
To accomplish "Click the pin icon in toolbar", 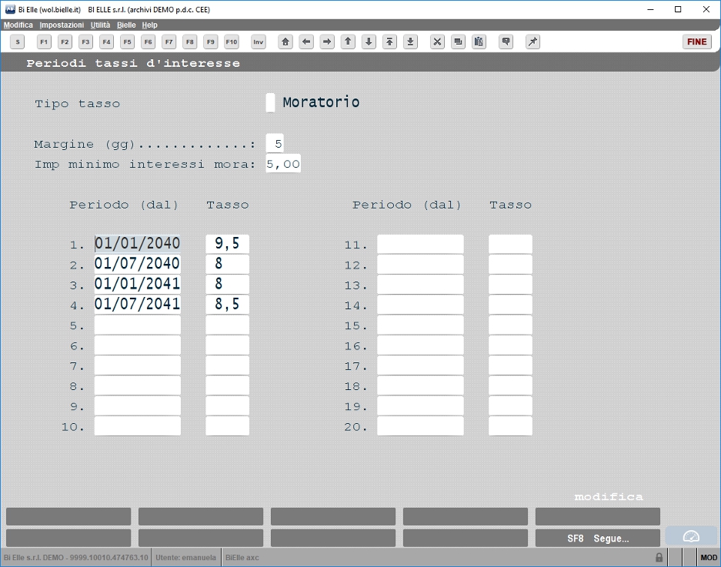I will pos(532,42).
